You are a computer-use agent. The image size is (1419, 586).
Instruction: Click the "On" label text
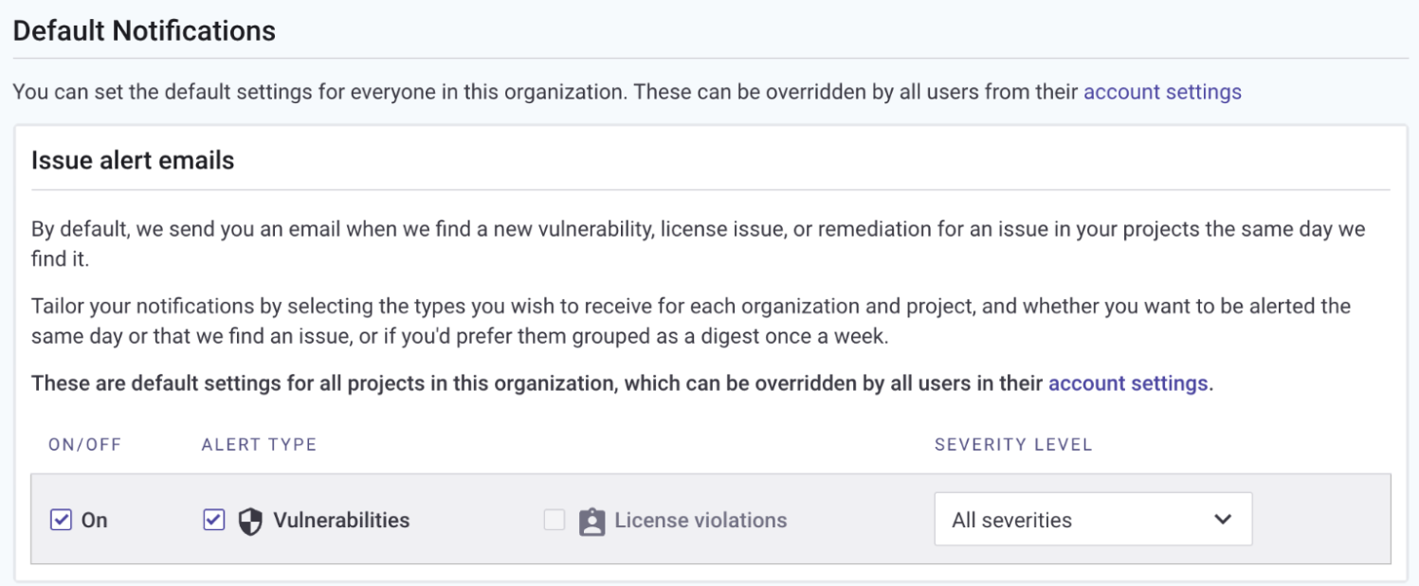click(x=94, y=521)
